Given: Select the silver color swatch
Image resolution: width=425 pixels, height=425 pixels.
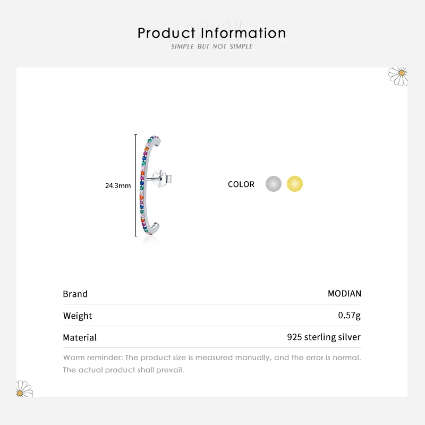Looking at the screenshot, I should [x=274, y=184].
